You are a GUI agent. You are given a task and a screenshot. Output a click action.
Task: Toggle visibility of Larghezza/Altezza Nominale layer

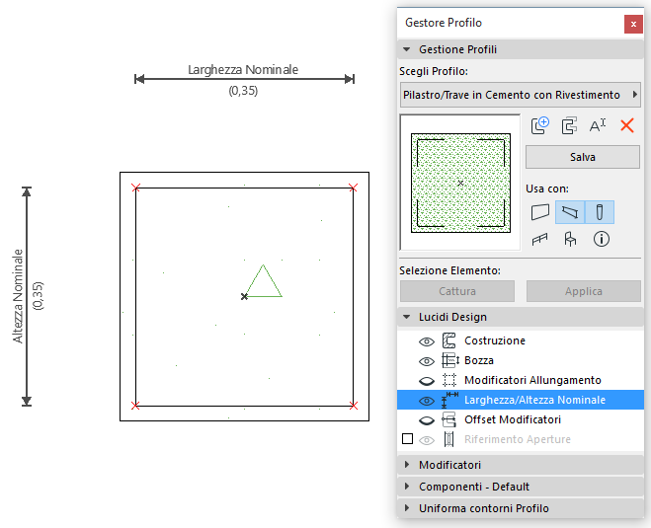point(427,401)
